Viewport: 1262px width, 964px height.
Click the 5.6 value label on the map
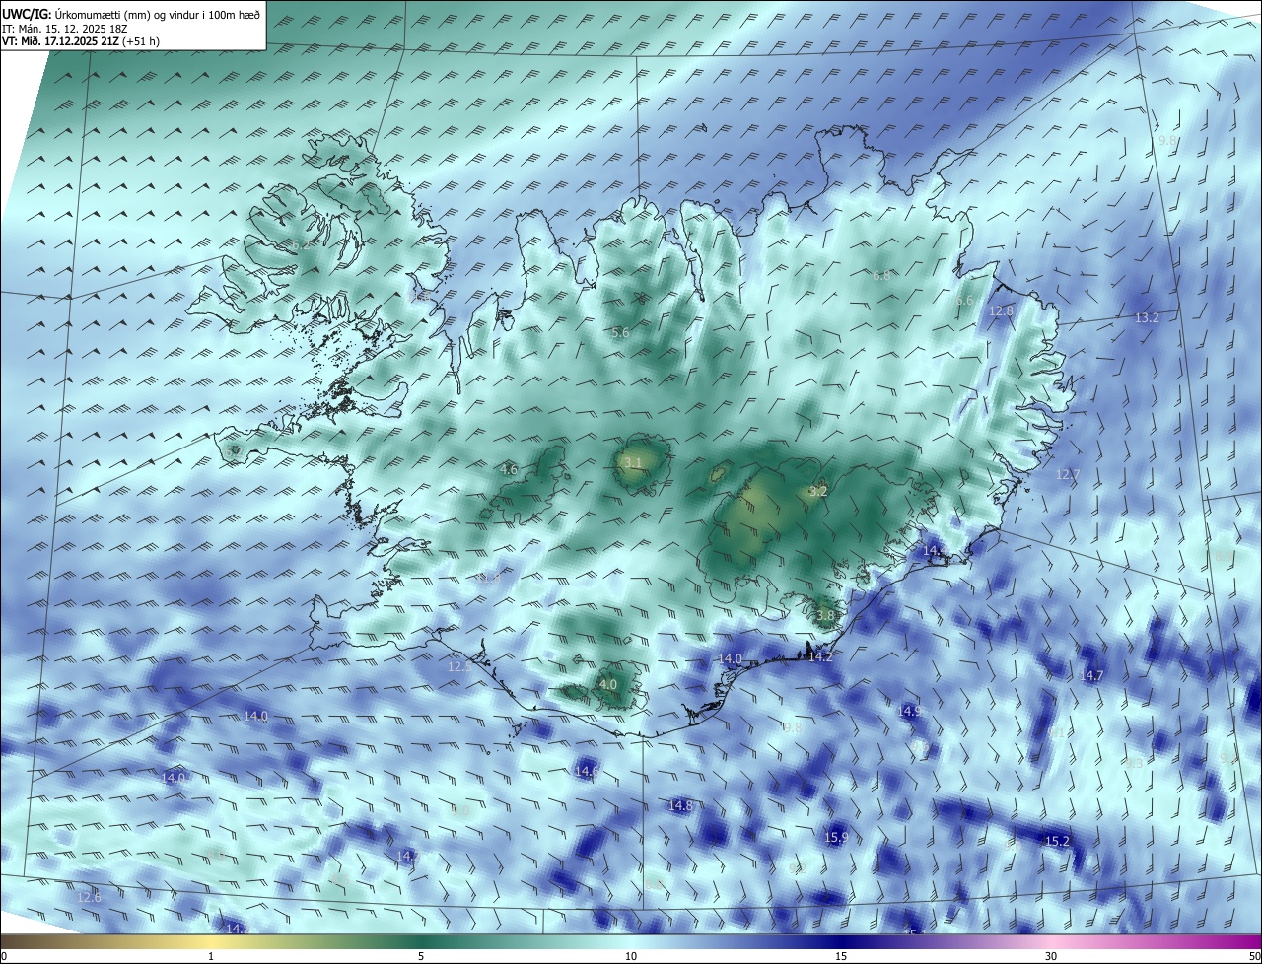620,333
